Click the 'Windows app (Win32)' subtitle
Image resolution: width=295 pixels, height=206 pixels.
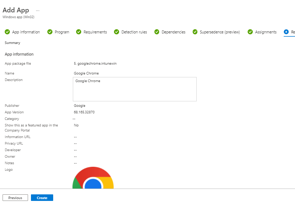[19, 17]
